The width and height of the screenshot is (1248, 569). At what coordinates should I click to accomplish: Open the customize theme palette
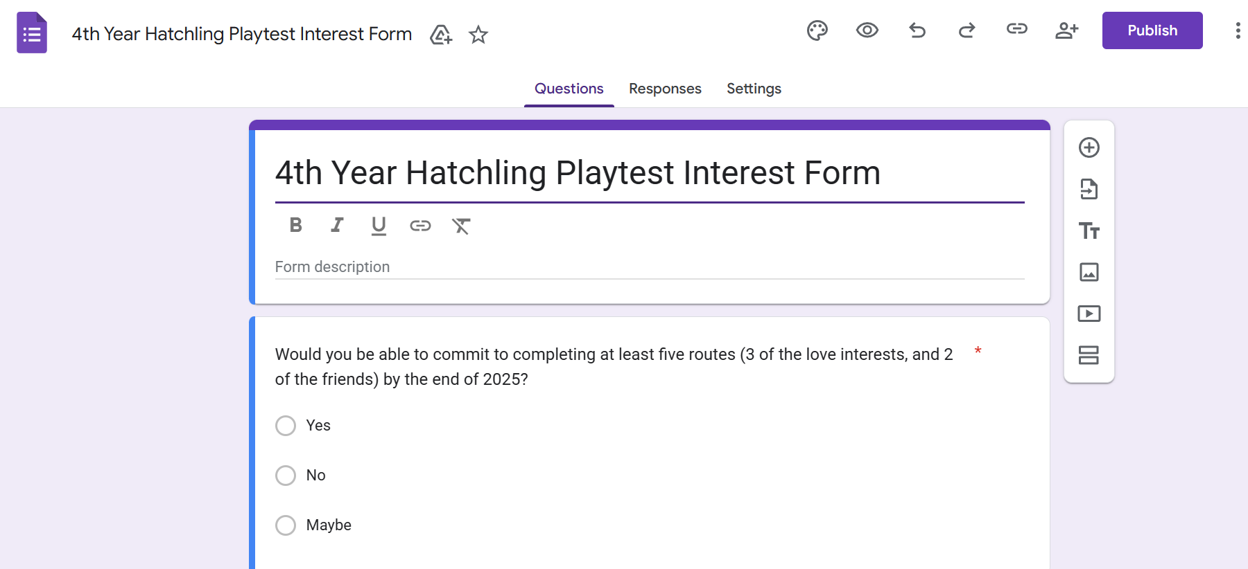coord(817,30)
